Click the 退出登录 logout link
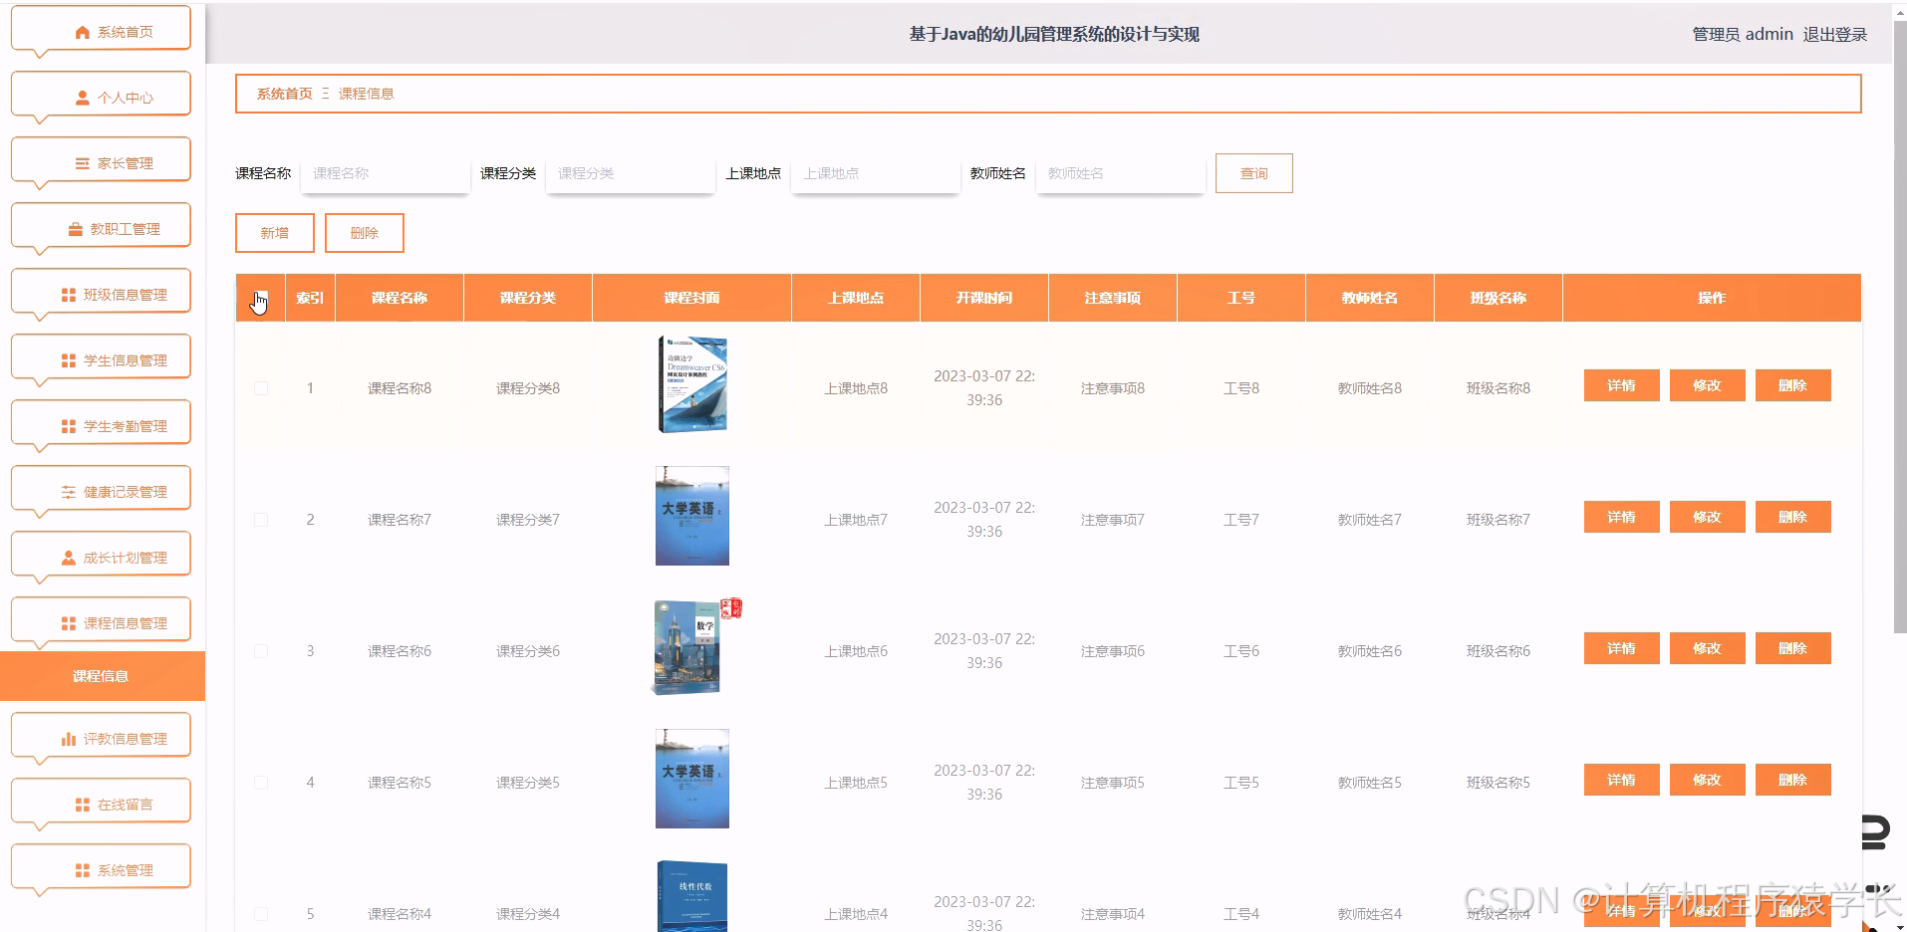1907x932 pixels. pyautogui.click(x=1835, y=33)
